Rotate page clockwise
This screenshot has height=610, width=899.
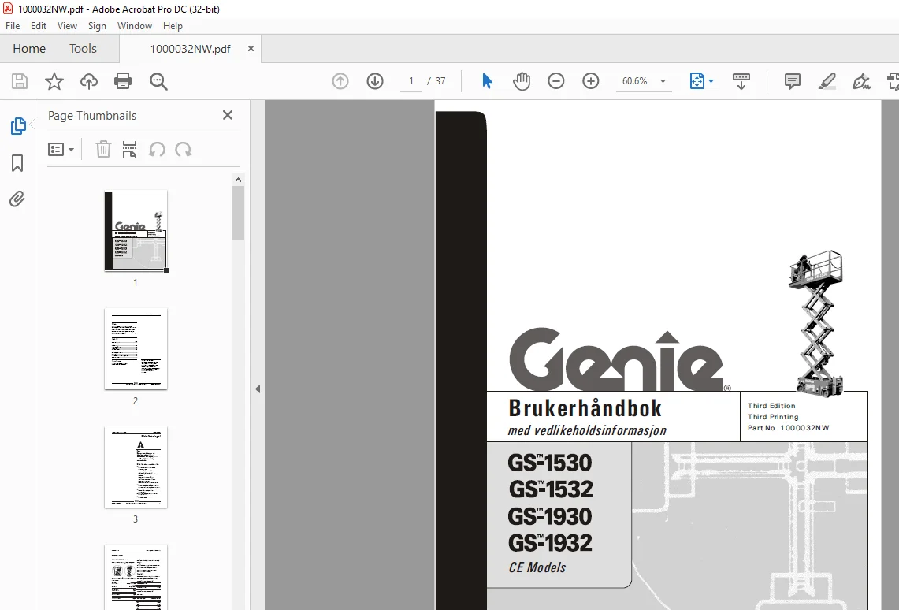point(184,150)
